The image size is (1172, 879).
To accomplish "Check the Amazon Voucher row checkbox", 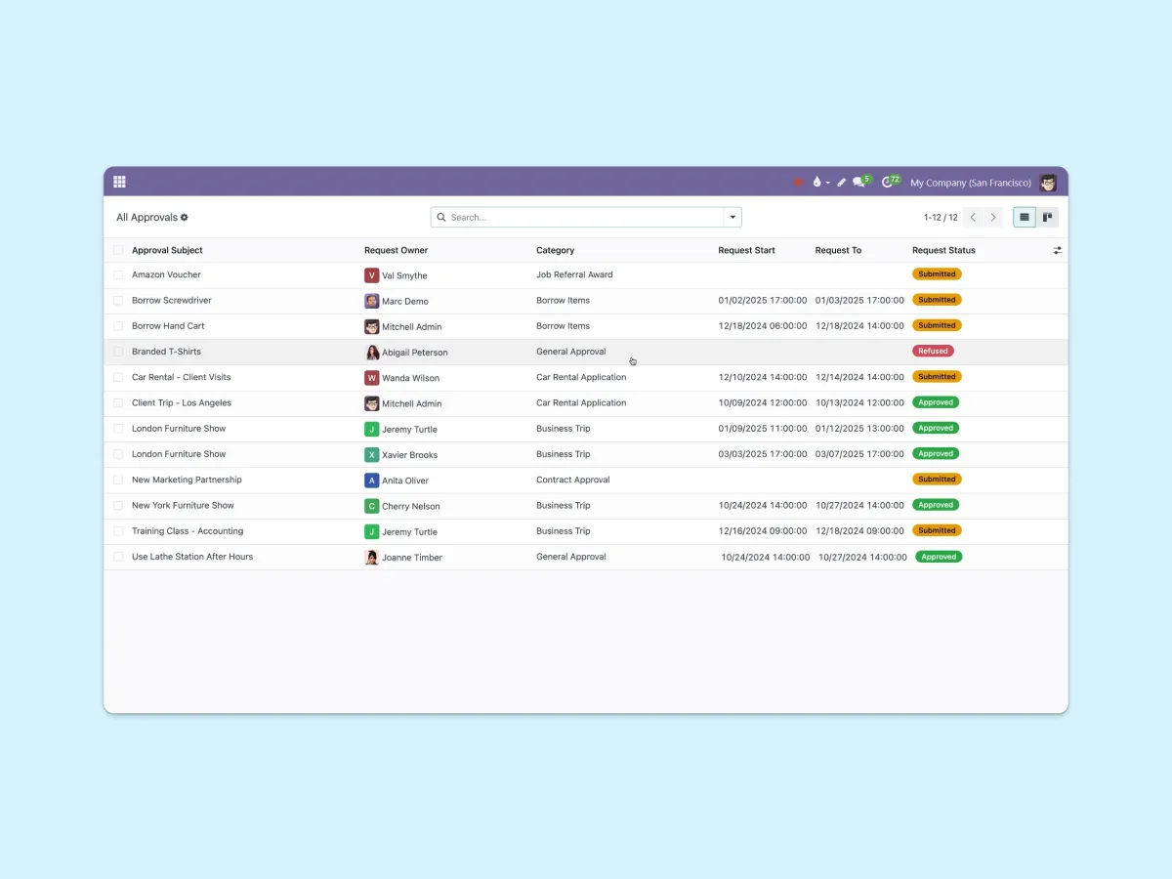I will pyautogui.click(x=118, y=275).
